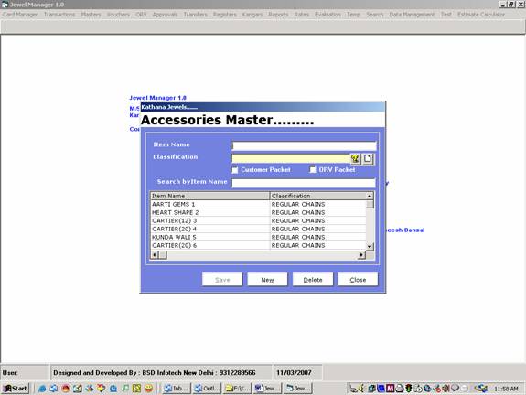Click the New button
Screen dimensions: 526x395
click(267, 280)
